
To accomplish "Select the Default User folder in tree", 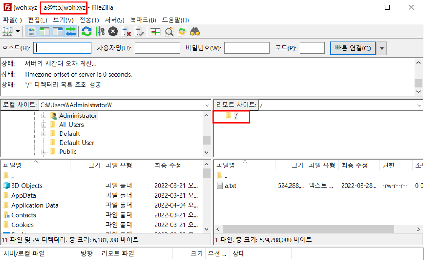I will 76,142.
